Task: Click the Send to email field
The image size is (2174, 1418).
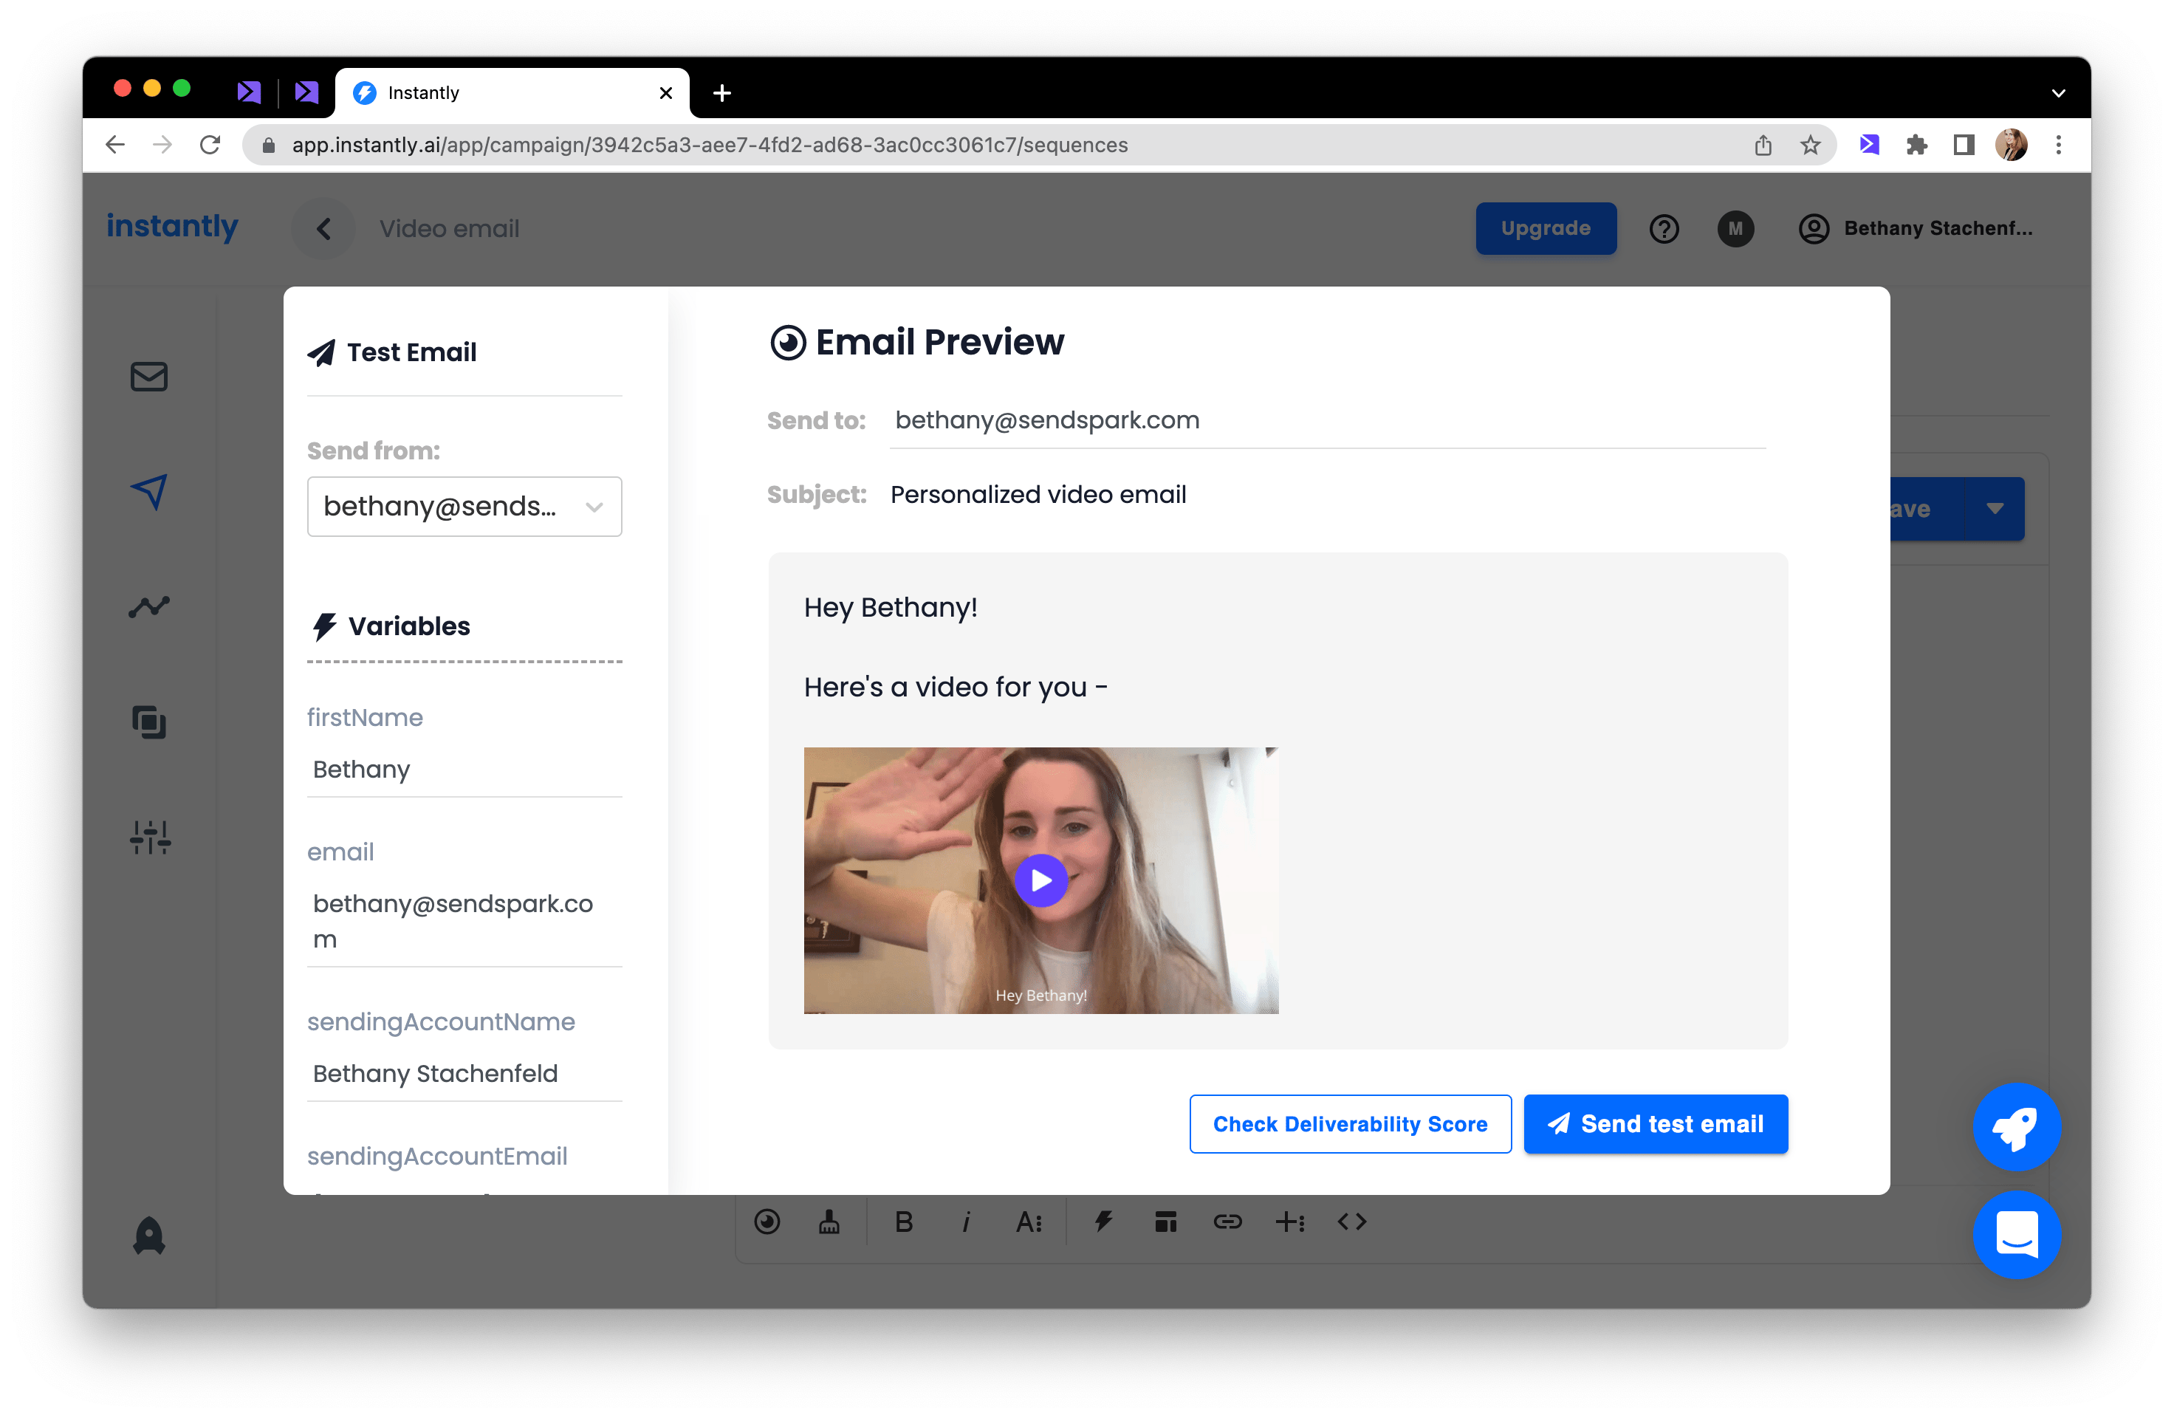Action: coord(1327,420)
